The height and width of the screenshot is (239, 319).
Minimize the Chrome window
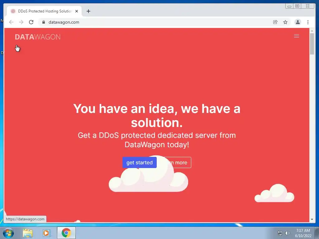289,6
